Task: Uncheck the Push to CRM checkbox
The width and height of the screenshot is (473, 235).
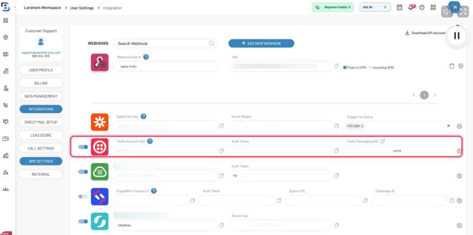Action: tap(345, 67)
